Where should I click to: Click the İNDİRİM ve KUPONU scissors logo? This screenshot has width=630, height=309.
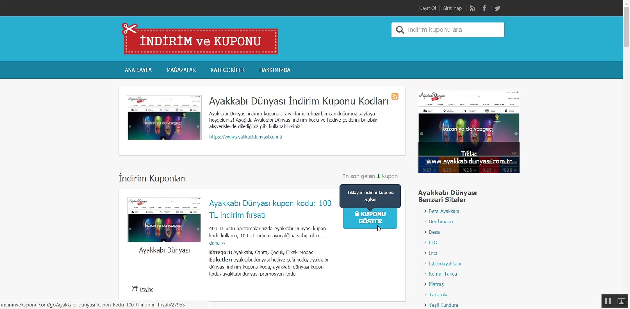[x=200, y=40]
